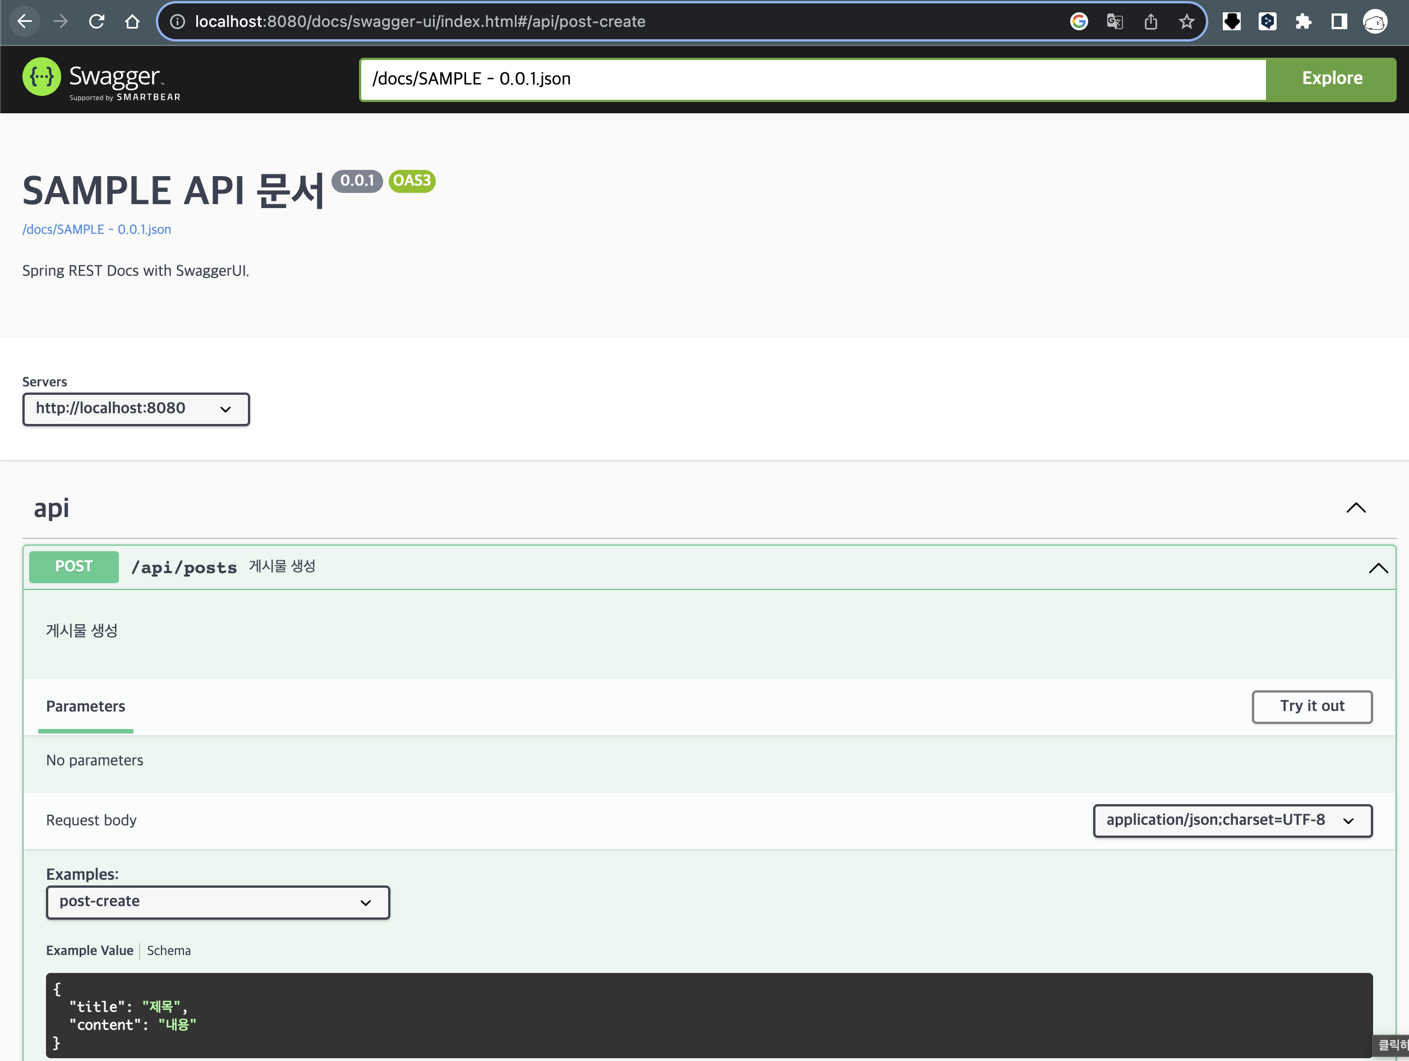The width and height of the screenshot is (1409, 1061).
Task: Reload the page with refresh icon
Action: (x=96, y=22)
